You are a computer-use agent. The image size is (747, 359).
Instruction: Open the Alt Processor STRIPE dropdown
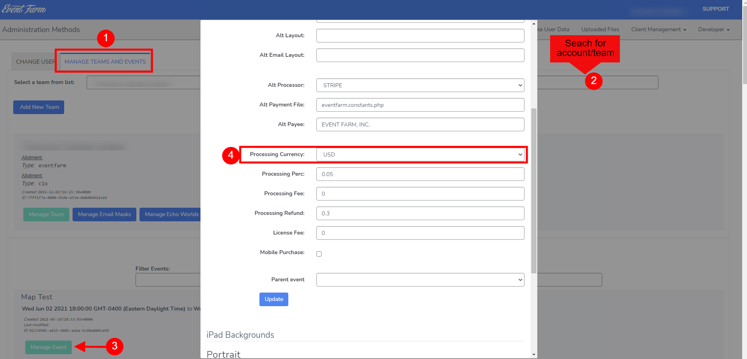click(420, 85)
